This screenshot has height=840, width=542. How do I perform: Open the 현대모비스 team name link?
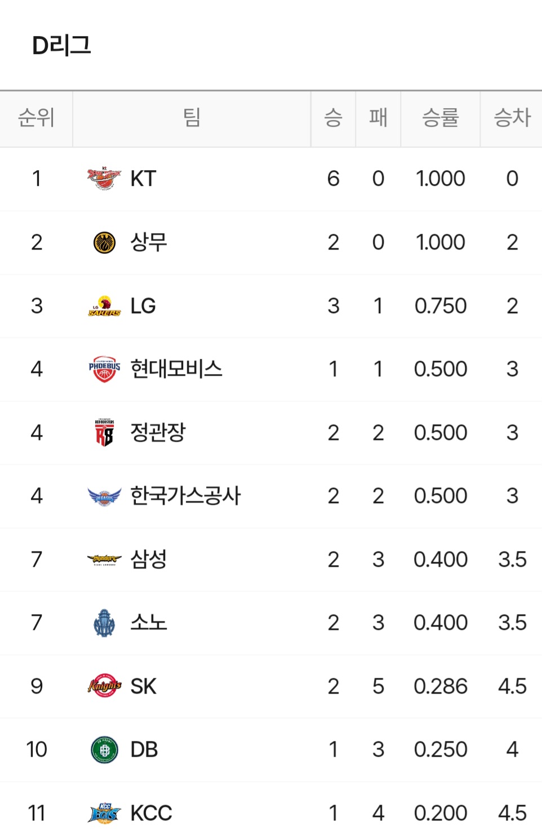176,369
